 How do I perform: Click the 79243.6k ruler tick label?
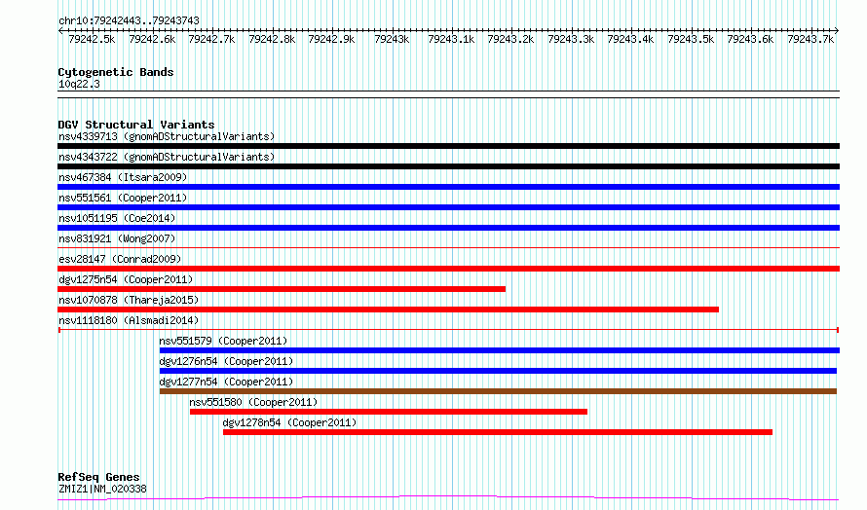click(x=750, y=39)
